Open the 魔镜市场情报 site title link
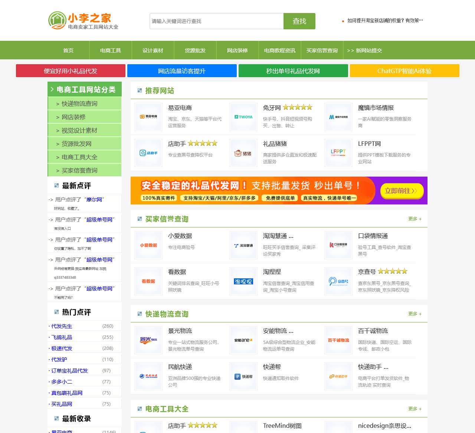 [x=376, y=108]
